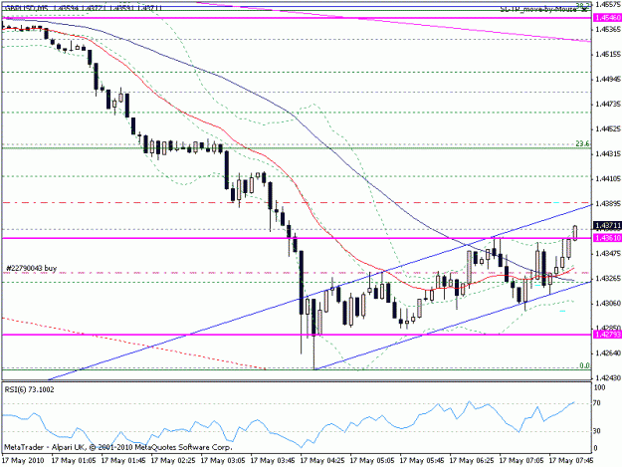Click the 17 May 07:45 time label

[571, 461]
